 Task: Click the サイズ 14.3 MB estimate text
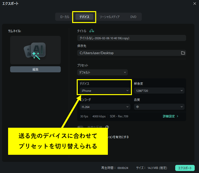coord(157,168)
